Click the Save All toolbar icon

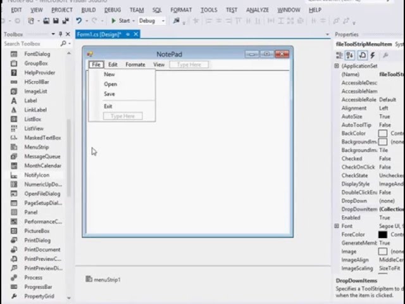(66, 21)
